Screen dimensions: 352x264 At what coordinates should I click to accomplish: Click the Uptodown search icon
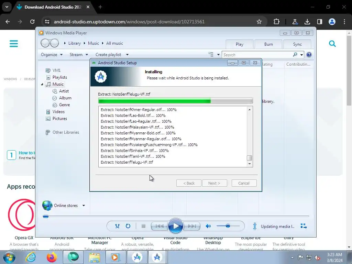(332, 44)
